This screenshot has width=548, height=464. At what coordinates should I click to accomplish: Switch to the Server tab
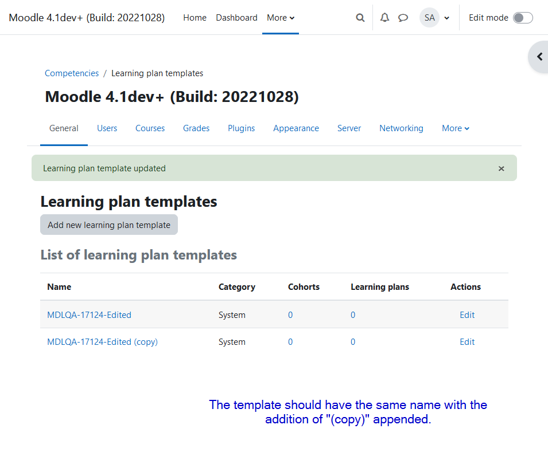[x=349, y=128]
